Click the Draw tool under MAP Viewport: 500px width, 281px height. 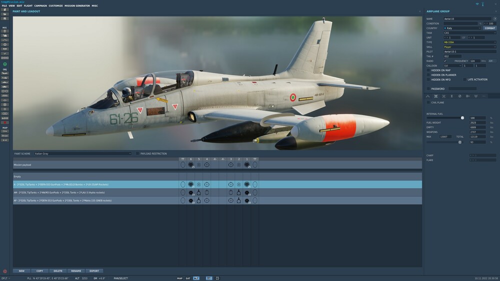pyautogui.click(x=5, y=136)
